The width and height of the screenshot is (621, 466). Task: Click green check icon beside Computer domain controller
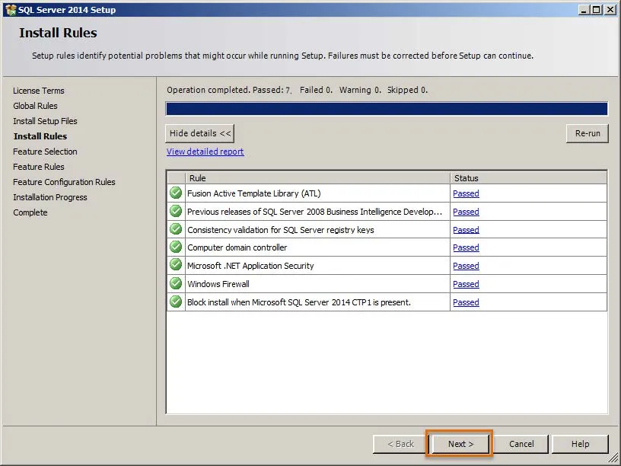(x=176, y=247)
